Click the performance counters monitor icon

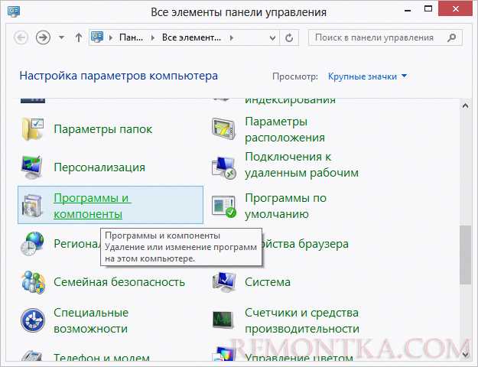tap(223, 320)
